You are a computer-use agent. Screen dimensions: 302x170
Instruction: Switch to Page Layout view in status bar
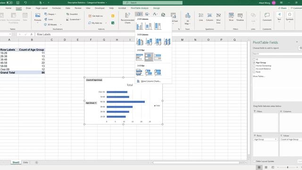click(266, 167)
